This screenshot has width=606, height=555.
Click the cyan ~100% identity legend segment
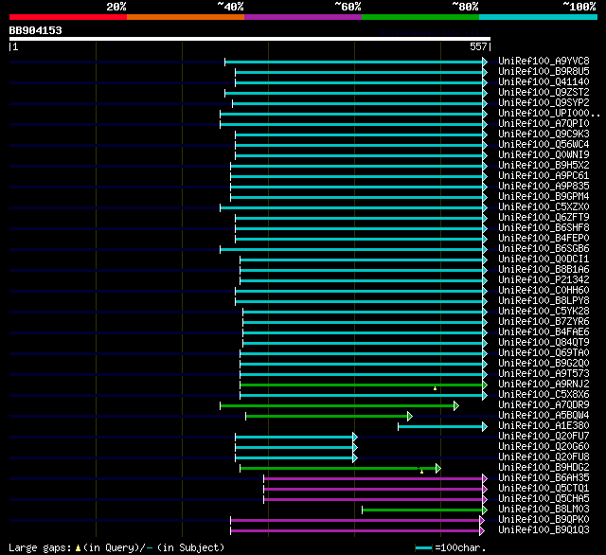(x=539, y=17)
